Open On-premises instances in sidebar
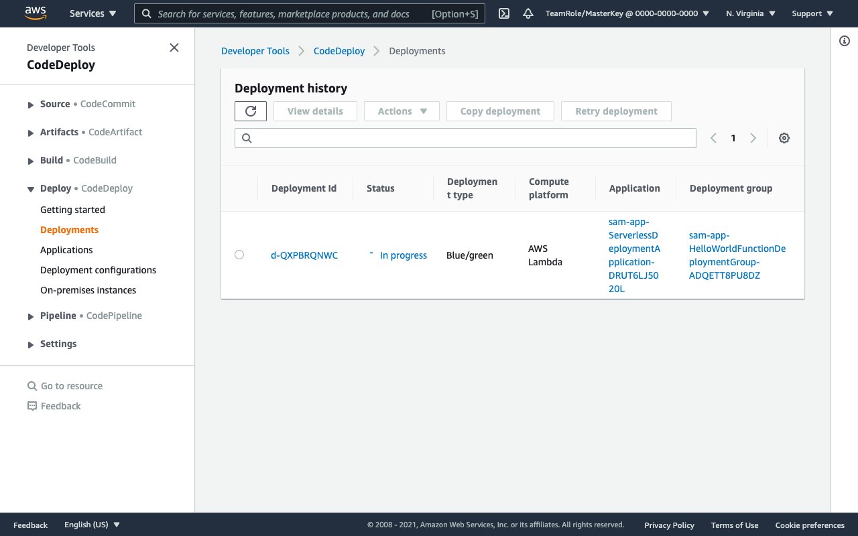Image resolution: width=858 pixels, height=536 pixels. click(x=88, y=290)
